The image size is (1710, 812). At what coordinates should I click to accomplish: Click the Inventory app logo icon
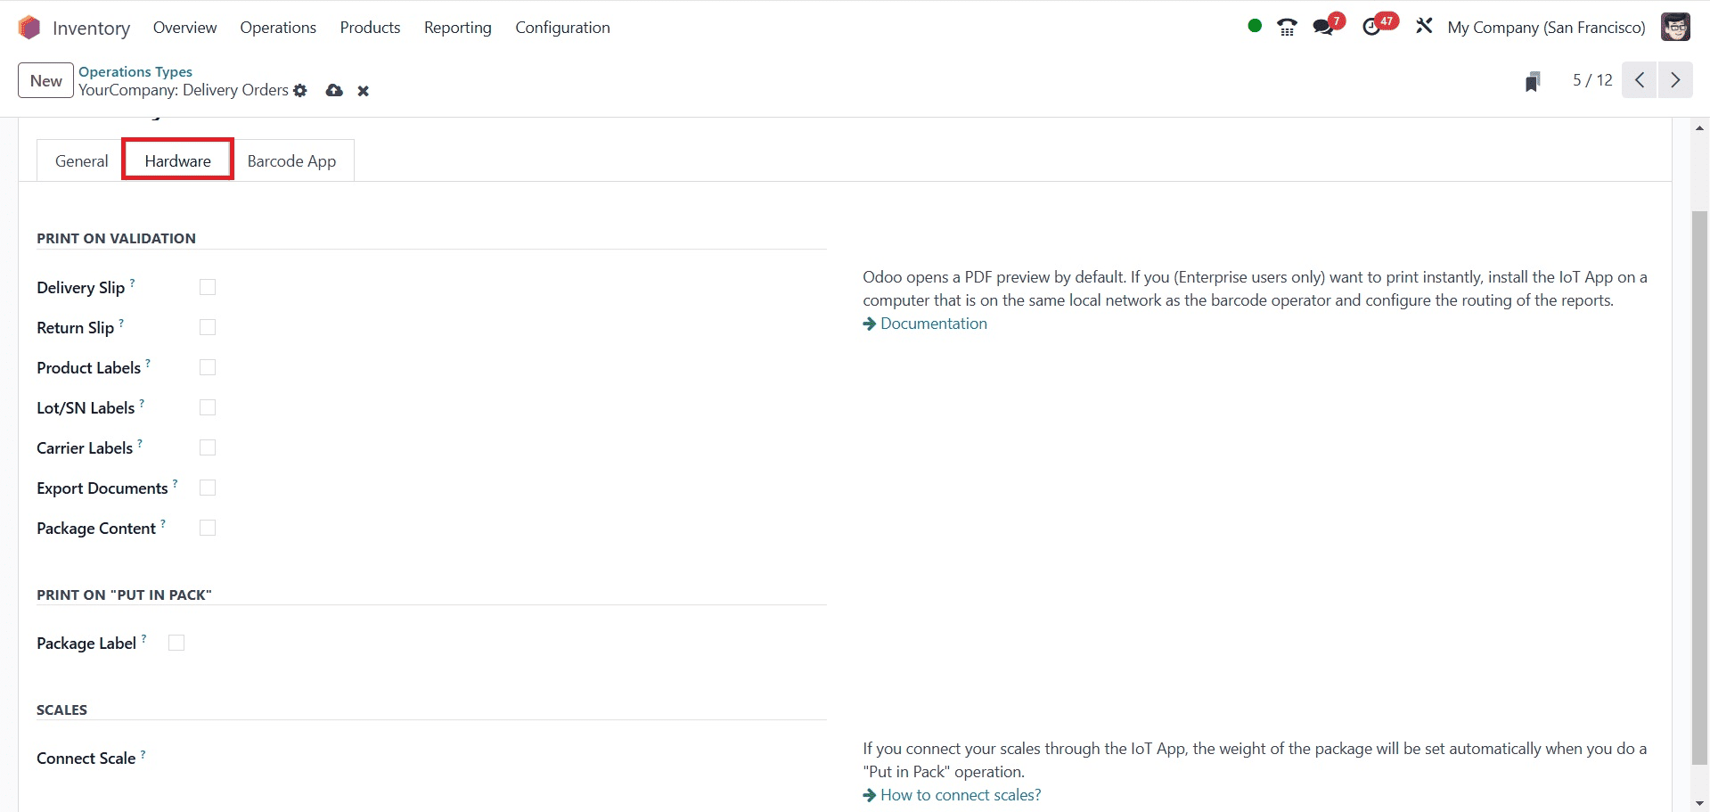point(29,28)
